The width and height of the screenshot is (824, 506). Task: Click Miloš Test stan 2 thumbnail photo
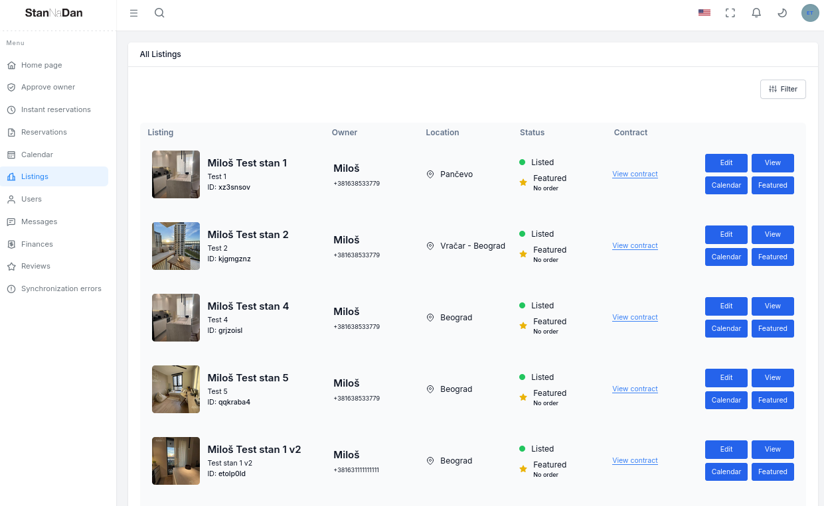click(176, 246)
